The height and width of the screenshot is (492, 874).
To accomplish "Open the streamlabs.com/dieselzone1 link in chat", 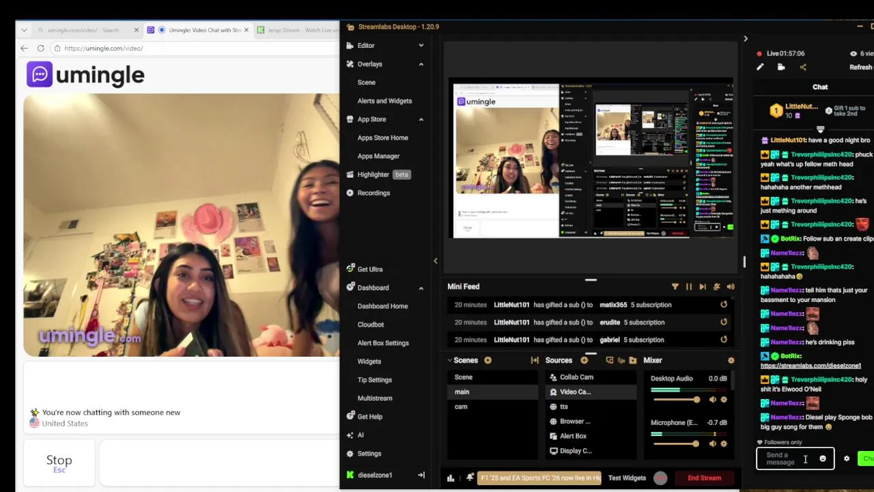I will (x=810, y=366).
